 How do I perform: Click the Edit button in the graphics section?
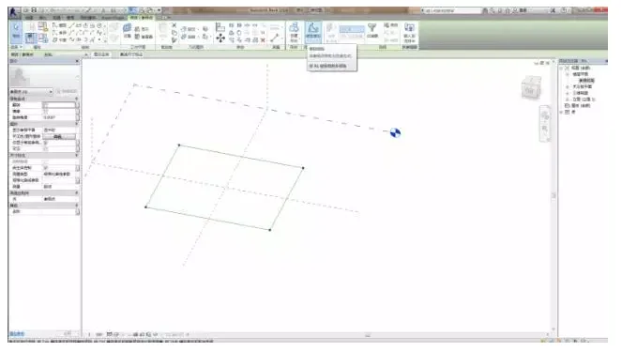59,136
